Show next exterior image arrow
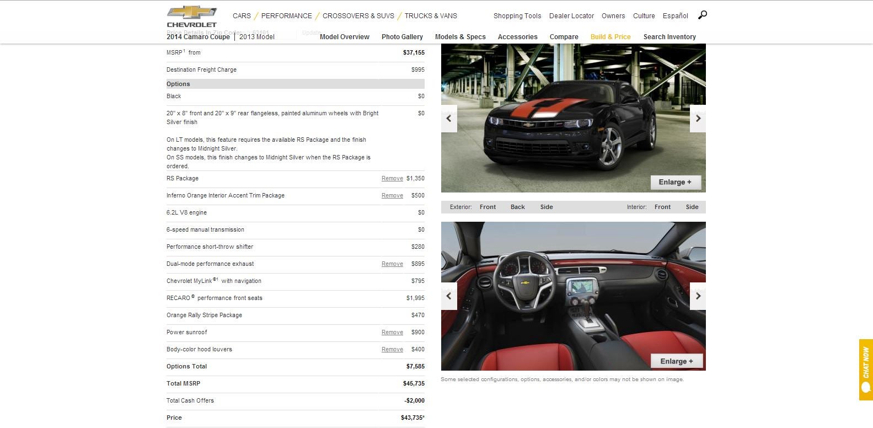The image size is (873, 428). (698, 119)
